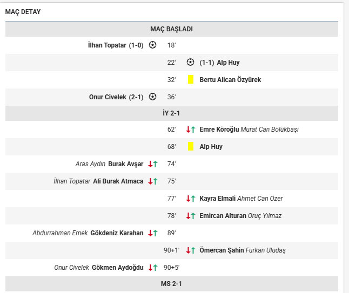This screenshot has height=293, width=349.
Task: Click the substitution arrows next to Burak Avşar
Action: tap(153, 164)
